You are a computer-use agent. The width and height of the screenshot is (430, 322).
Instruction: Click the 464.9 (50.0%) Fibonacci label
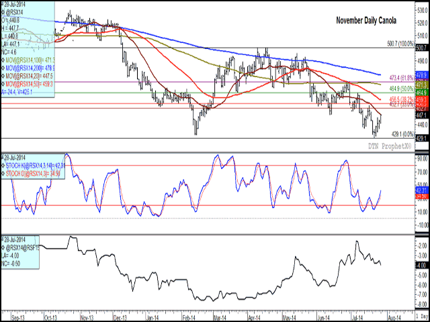point(401,89)
